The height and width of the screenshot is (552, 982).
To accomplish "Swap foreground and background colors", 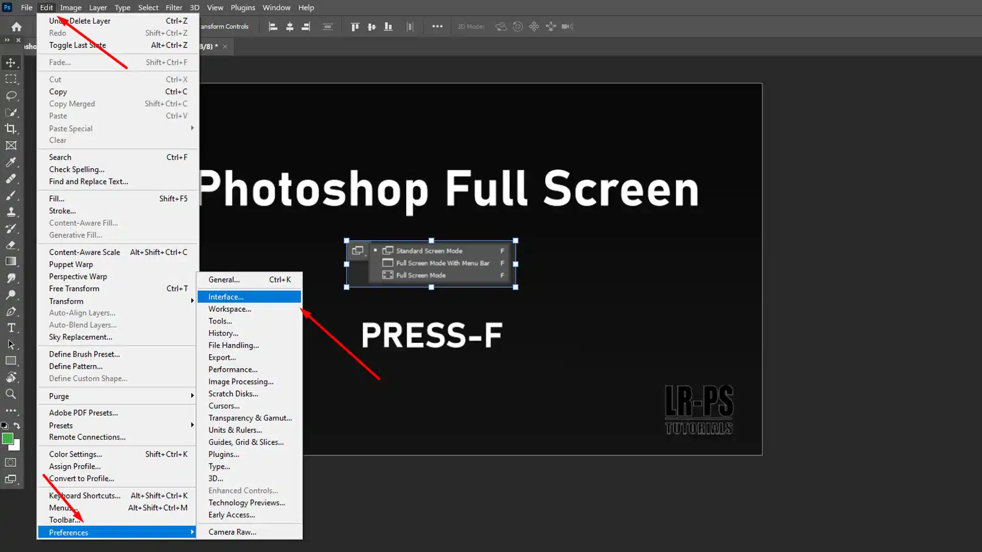I will click(x=17, y=425).
